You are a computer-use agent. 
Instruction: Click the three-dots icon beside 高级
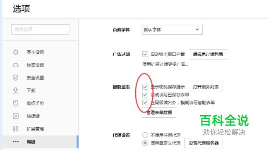click(x=16, y=142)
